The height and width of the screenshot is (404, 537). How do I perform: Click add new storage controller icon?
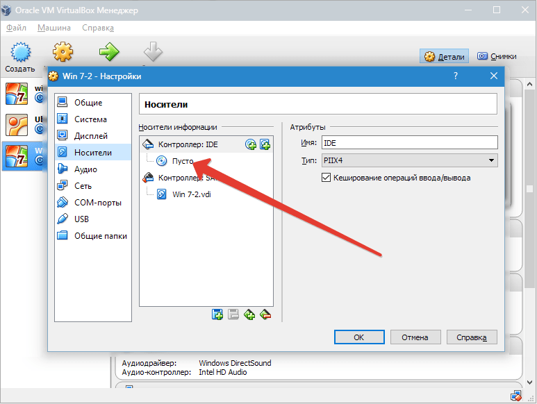[x=217, y=314]
